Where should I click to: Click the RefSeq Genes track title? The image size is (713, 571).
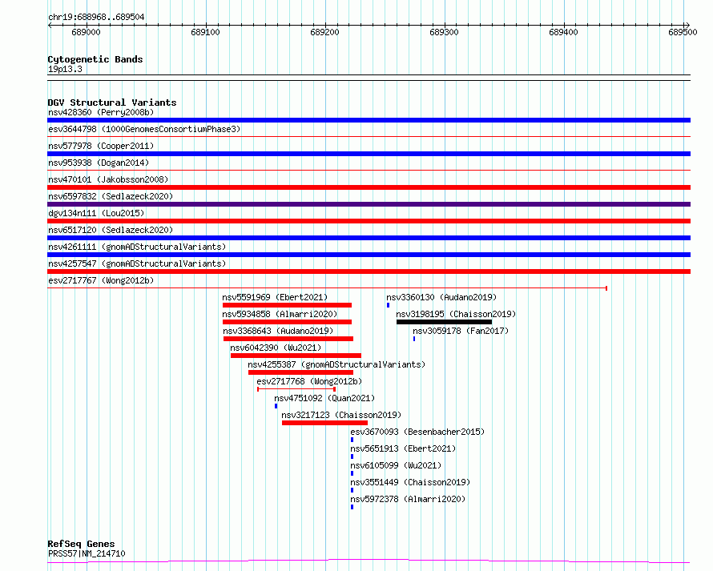[81, 545]
